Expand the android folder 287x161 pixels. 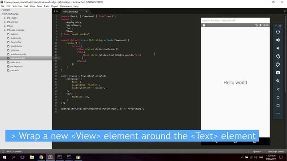(5, 22)
